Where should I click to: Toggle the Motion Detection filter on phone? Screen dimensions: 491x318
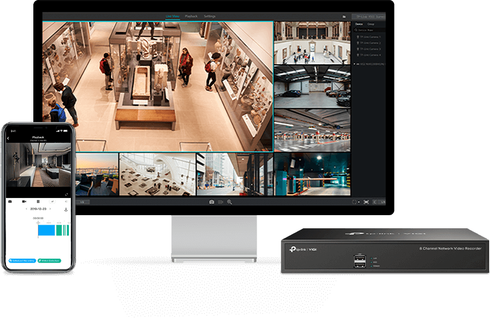click(49, 260)
